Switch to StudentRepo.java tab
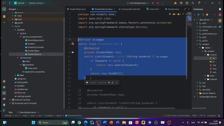The image size is (224, 126). (76, 9)
